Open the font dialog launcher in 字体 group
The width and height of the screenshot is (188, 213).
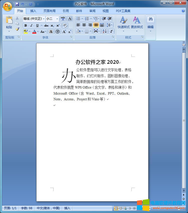click(71, 37)
